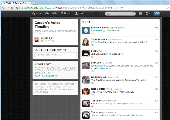Open Carson Daly's avatar in sidebar
The image size is (170, 120).
click(37, 39)
